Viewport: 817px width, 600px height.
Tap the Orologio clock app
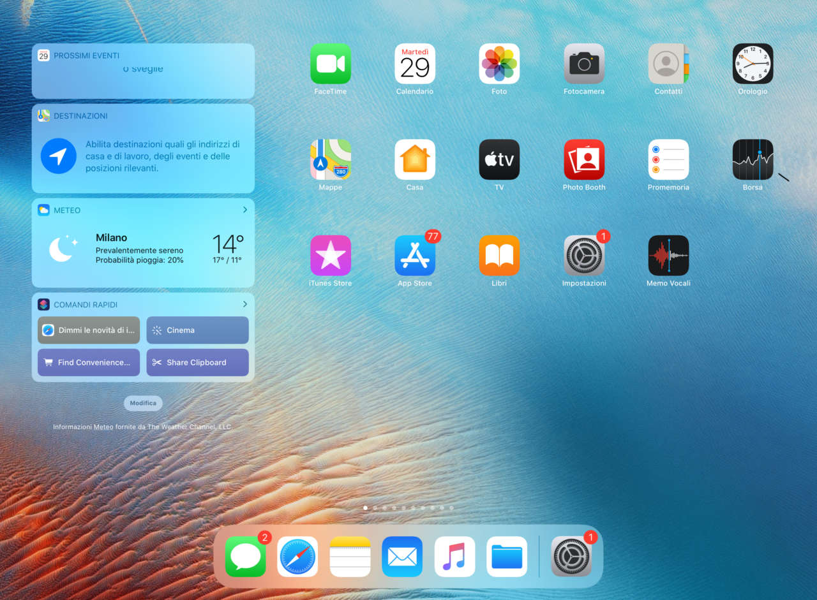(753, 64)
